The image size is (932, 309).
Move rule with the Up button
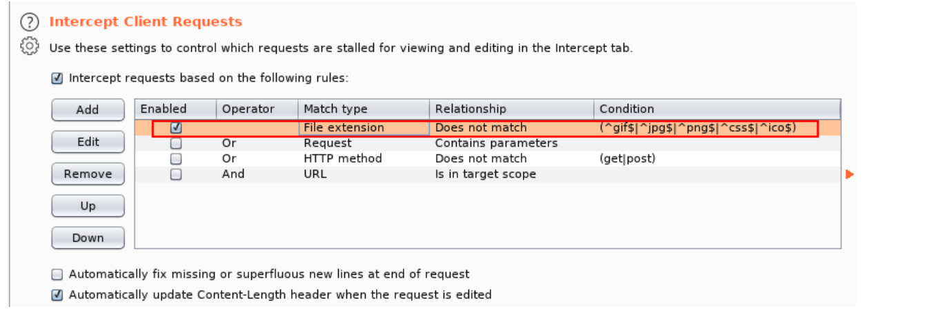pyautogui.click(x=88, y=206)
